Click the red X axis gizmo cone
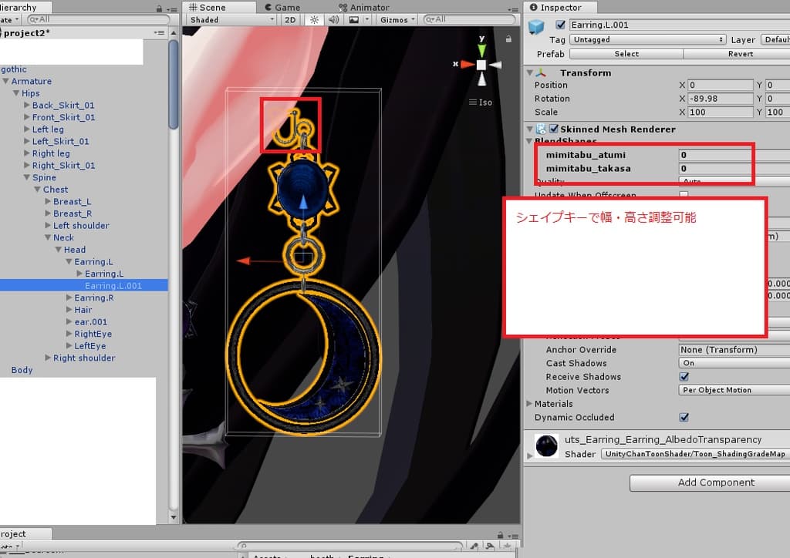Viewport: 790px width, 558px height. (466, 65)
